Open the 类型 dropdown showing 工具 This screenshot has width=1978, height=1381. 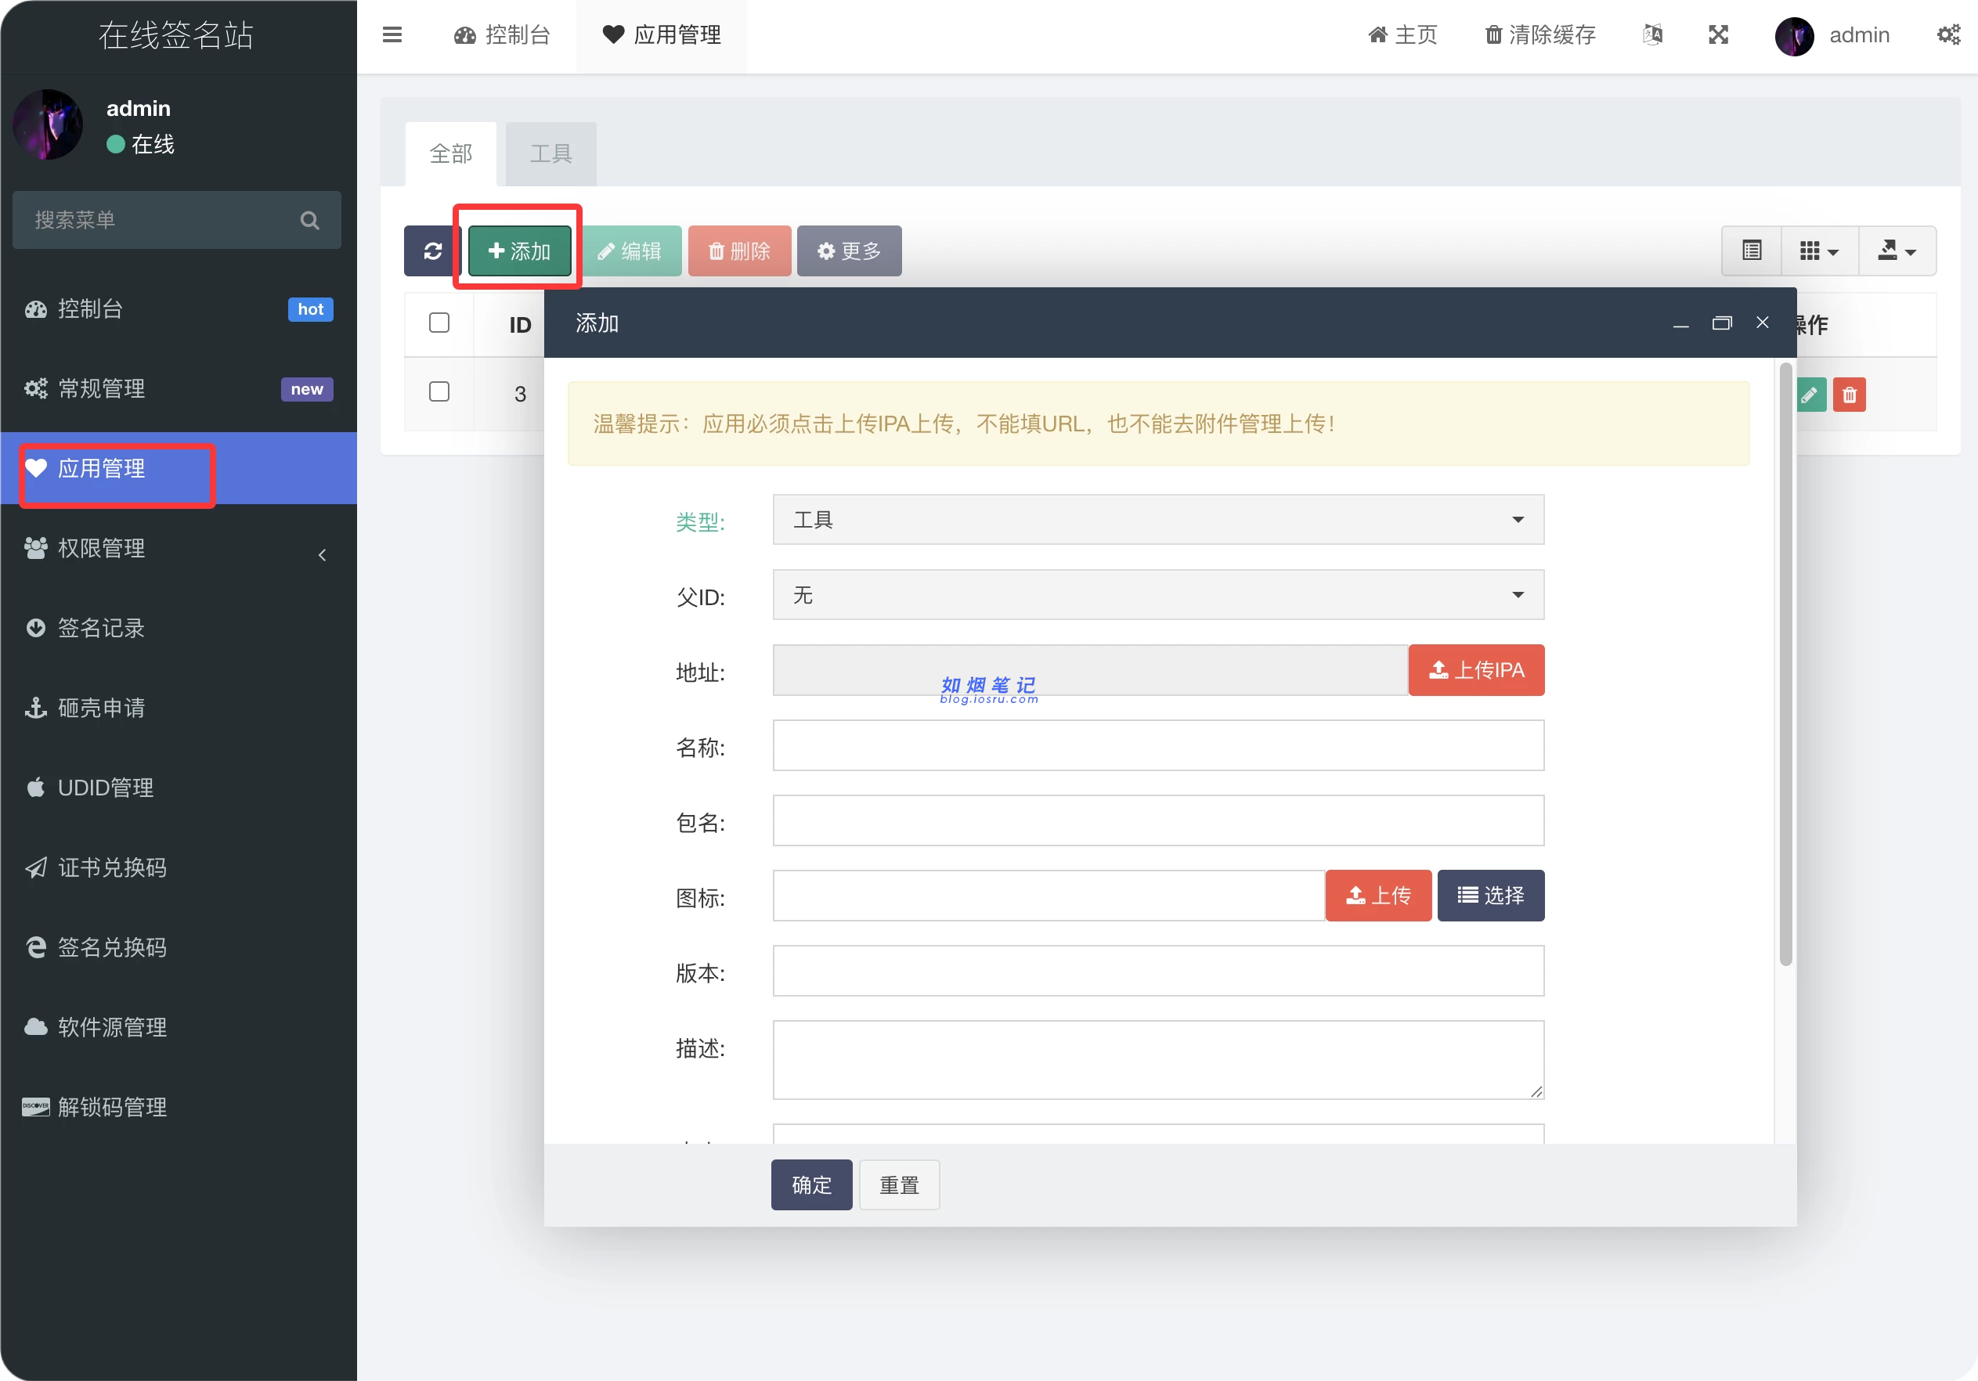click(x=1158, y=520)
